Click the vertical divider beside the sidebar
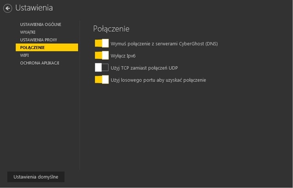The height and width of the screenshot is (188, 293). (80, 95)
